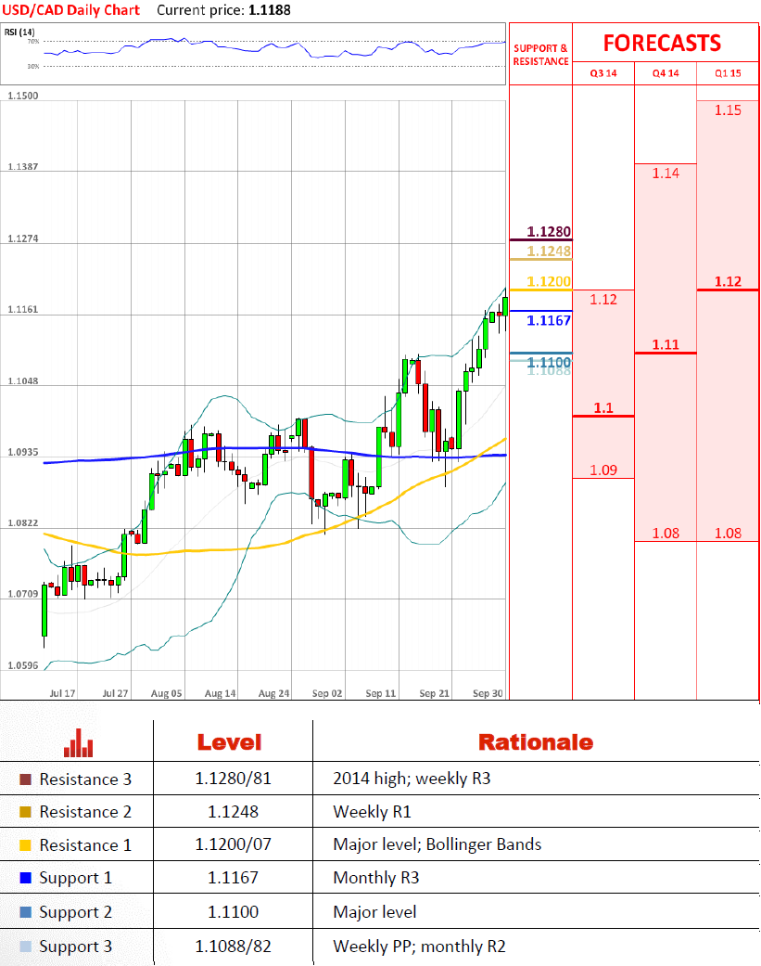
Task: Select the 'Resistance 1' row label
Action: coord(85,845)
